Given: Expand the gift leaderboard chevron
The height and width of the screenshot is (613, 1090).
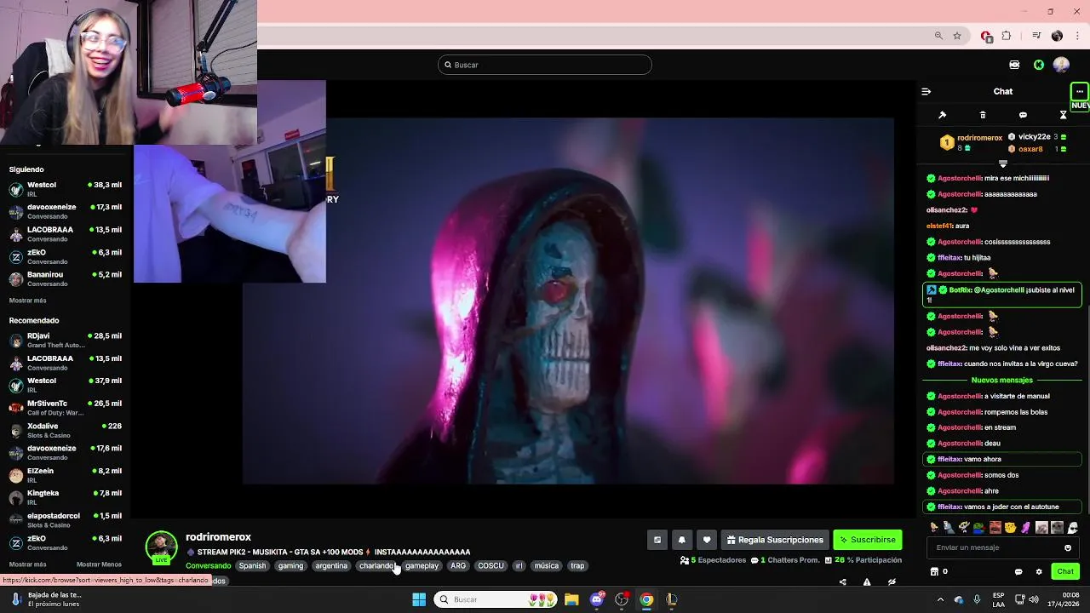Looking at the screenshot, I should 1003,163.
